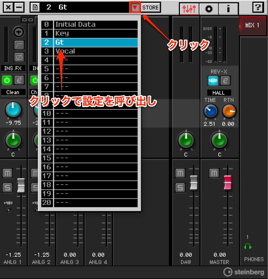Select empty scene slot 20
The image size is (268, 279).
[x=89, y=203]
